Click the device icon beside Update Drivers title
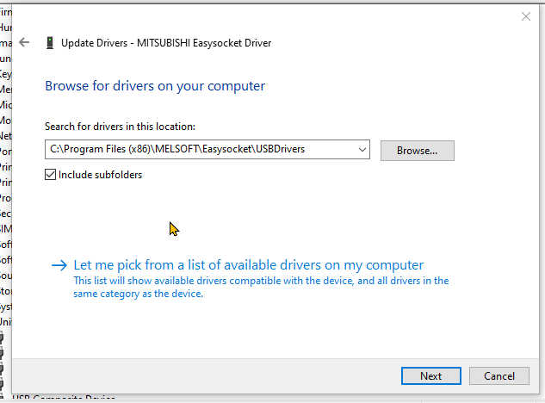Viewport: 545px width, 403px height. (x=50, y=43)
